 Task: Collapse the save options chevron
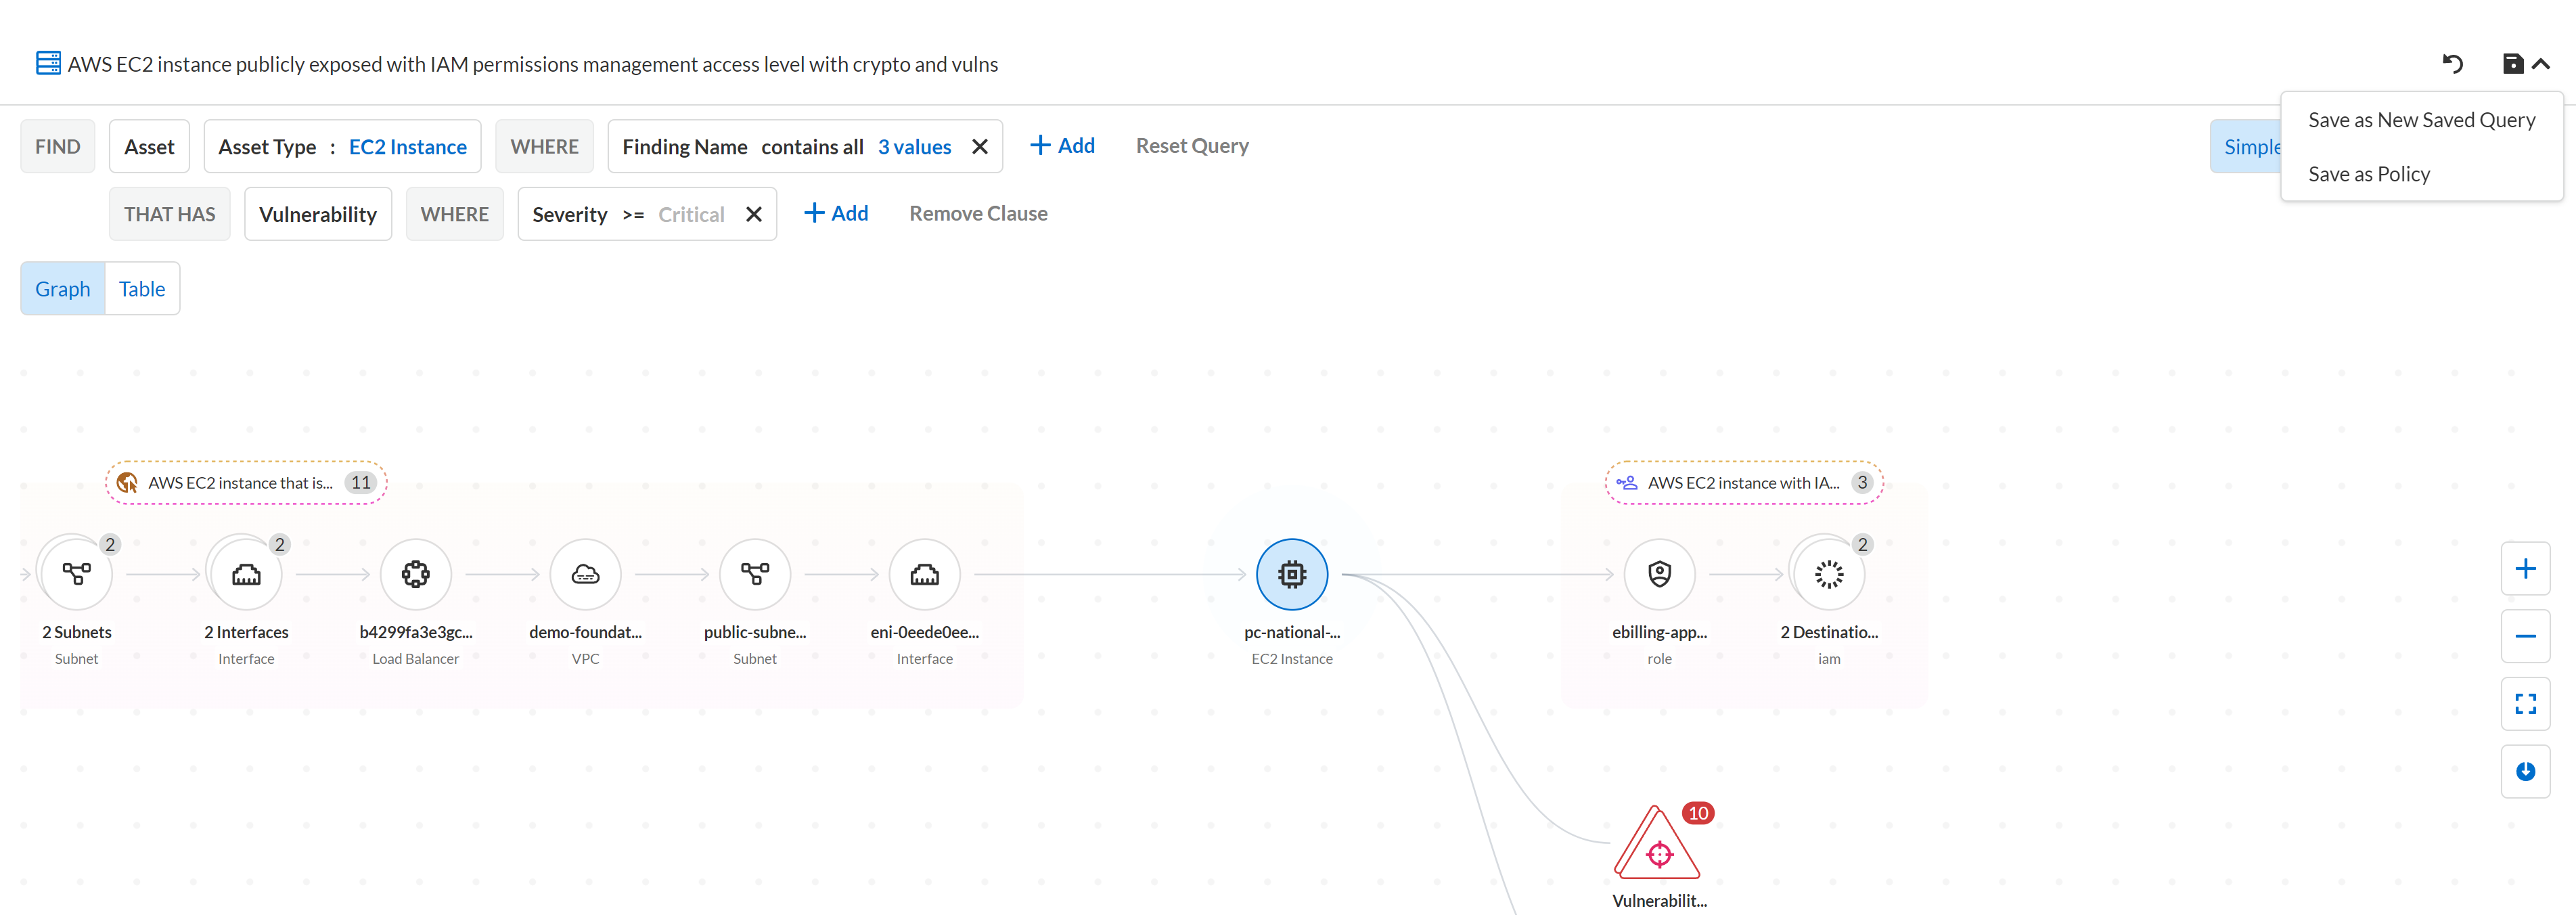(x=2541, y=64)
